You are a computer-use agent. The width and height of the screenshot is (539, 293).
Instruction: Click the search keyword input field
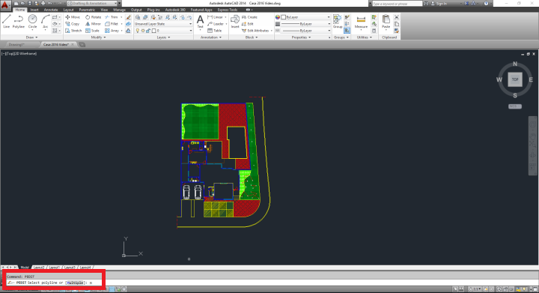click(398, 4)
